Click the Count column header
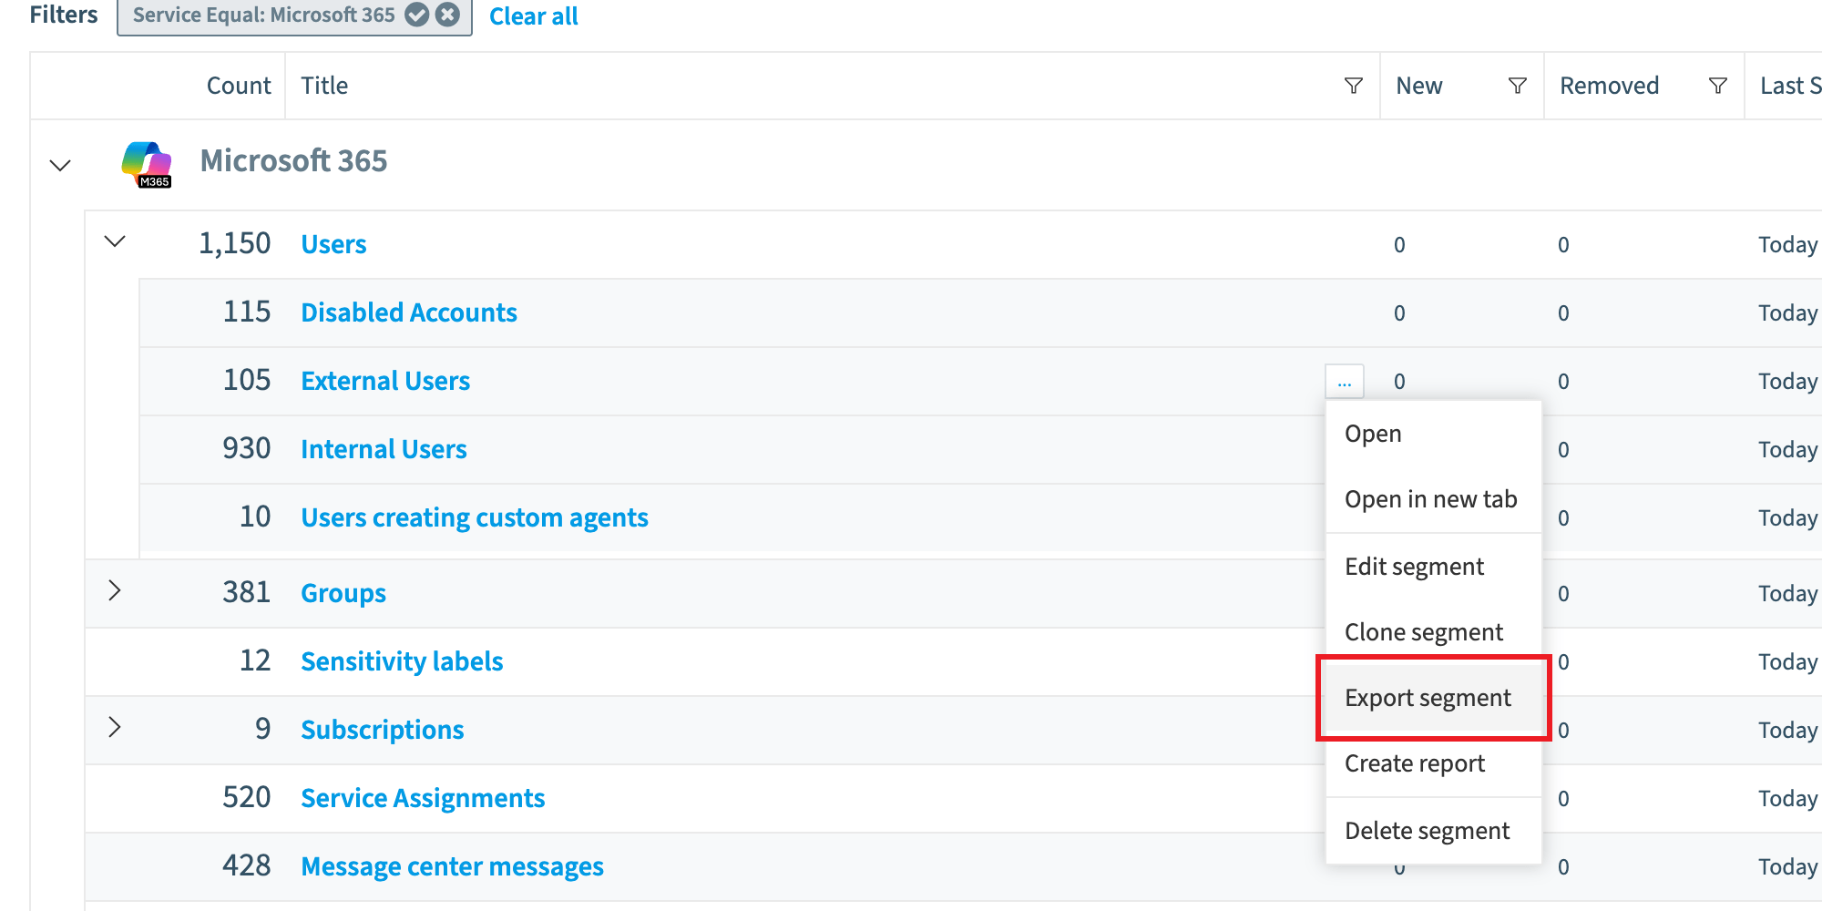1822x911 pixels. tap(239, 86)
